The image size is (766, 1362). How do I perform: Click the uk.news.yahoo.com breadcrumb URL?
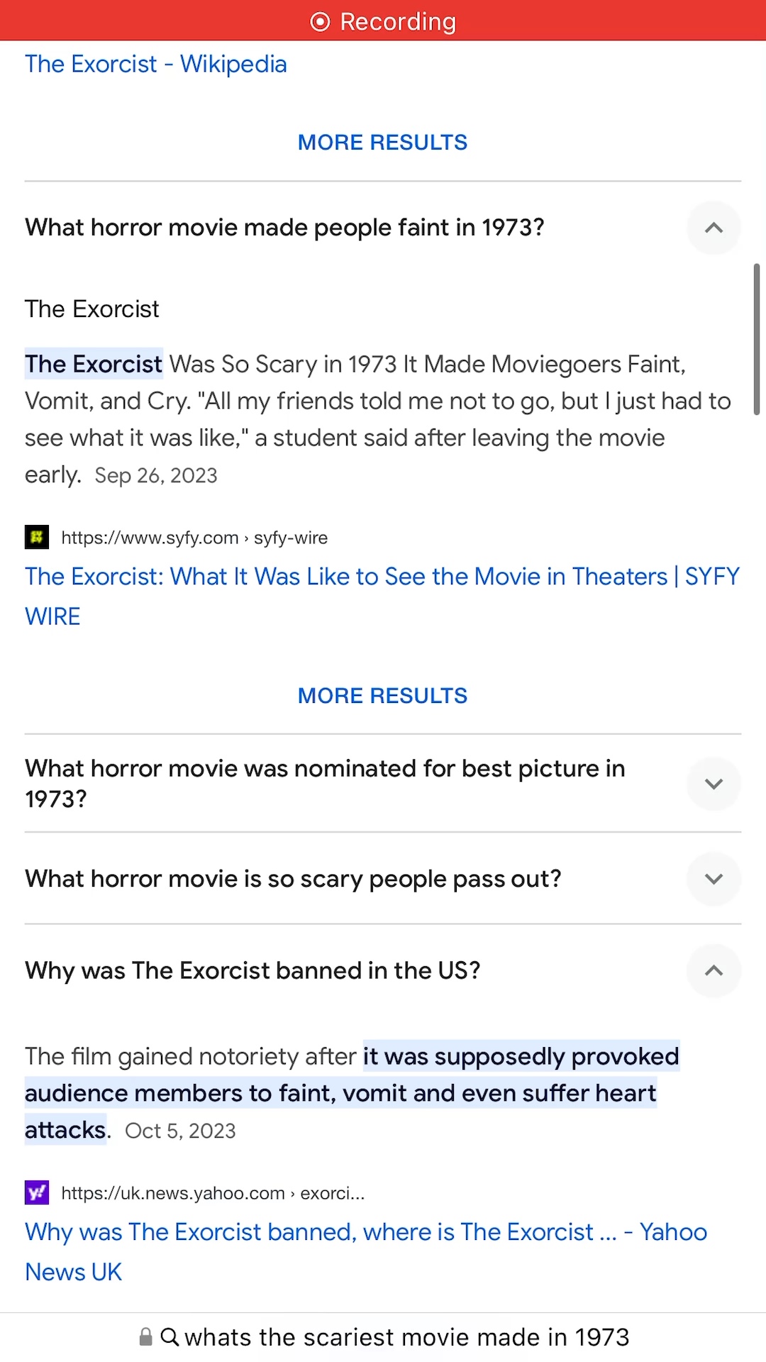click(x=213, y=1193)
